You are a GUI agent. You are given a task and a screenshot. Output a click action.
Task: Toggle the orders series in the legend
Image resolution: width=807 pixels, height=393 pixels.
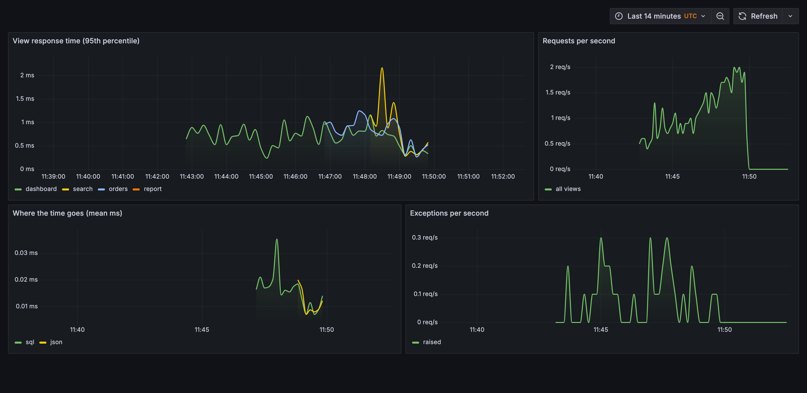point(118,189)
